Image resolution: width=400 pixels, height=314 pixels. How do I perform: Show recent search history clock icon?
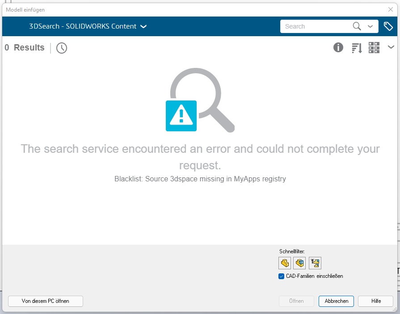[x=62, y=48]
